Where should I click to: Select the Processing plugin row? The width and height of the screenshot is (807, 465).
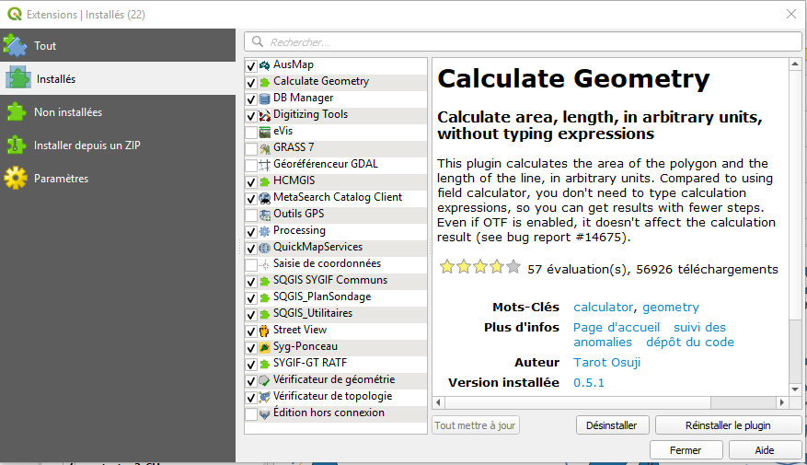click(336, 231)
